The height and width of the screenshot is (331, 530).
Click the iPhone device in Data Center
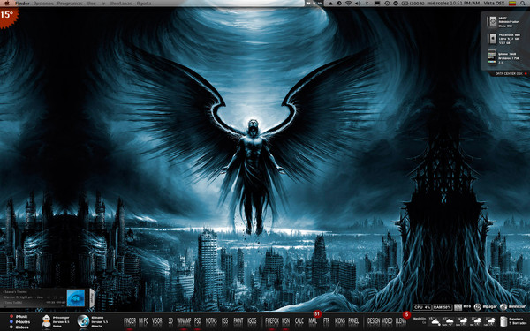[x=492, y=56]
